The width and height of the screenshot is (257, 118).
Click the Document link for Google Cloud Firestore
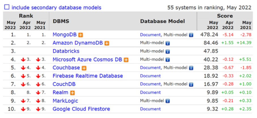150,109
